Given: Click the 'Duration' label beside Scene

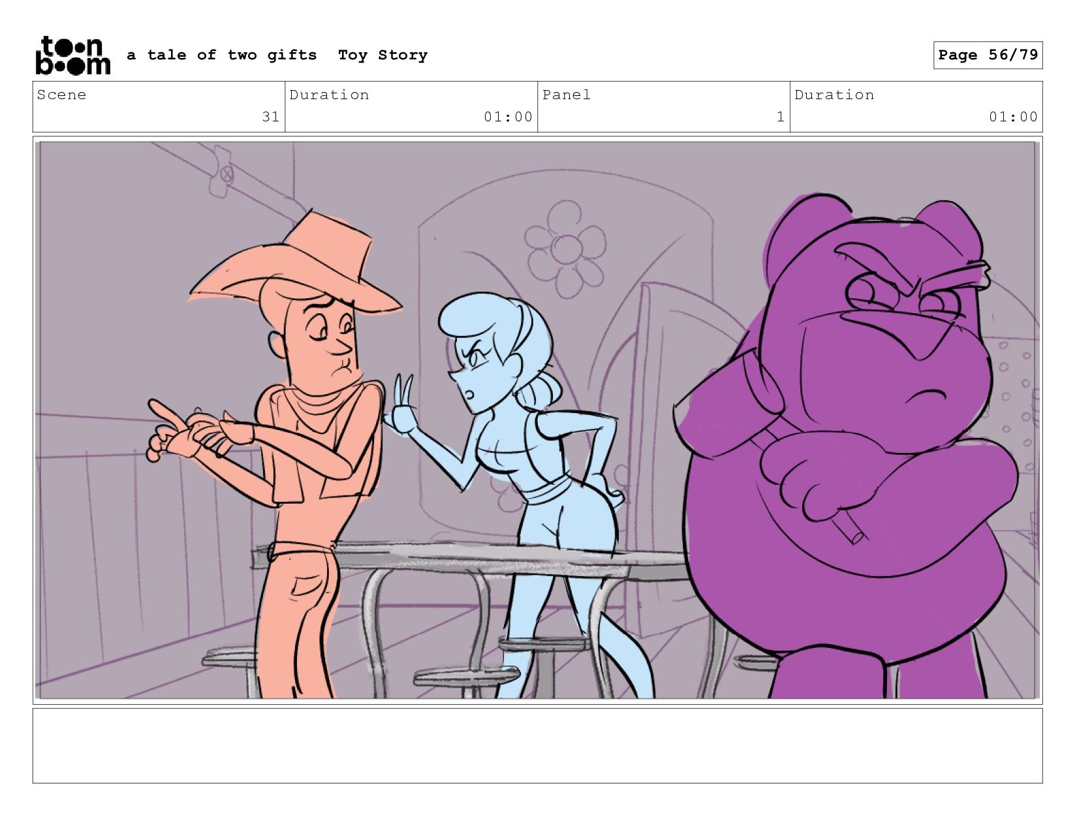Looking at the screenshot, I should [329, 95].
